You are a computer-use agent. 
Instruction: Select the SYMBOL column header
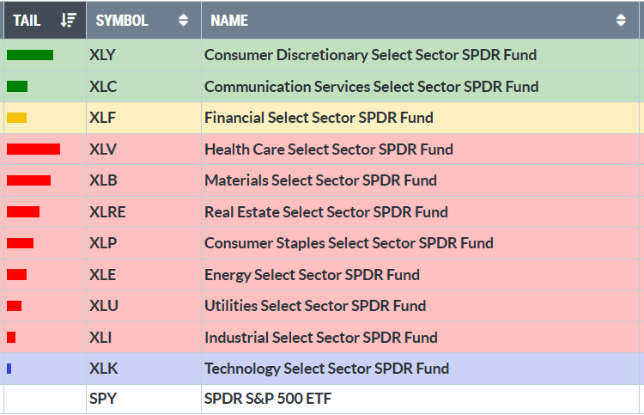click(122, 20)
